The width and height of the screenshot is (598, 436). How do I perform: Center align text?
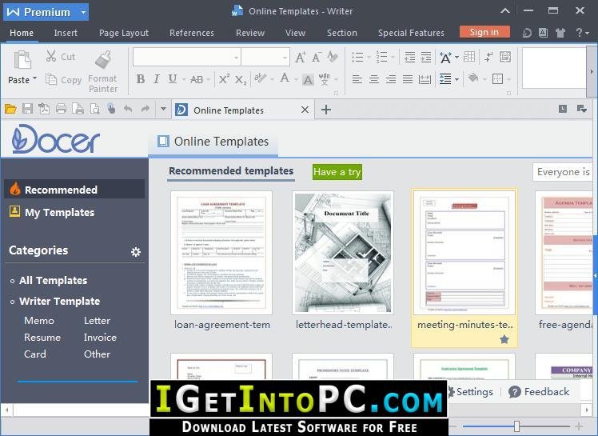[374, 79]
